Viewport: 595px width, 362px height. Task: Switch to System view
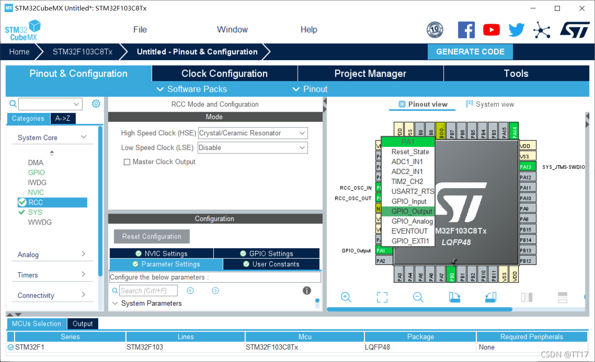coord(490,104)
